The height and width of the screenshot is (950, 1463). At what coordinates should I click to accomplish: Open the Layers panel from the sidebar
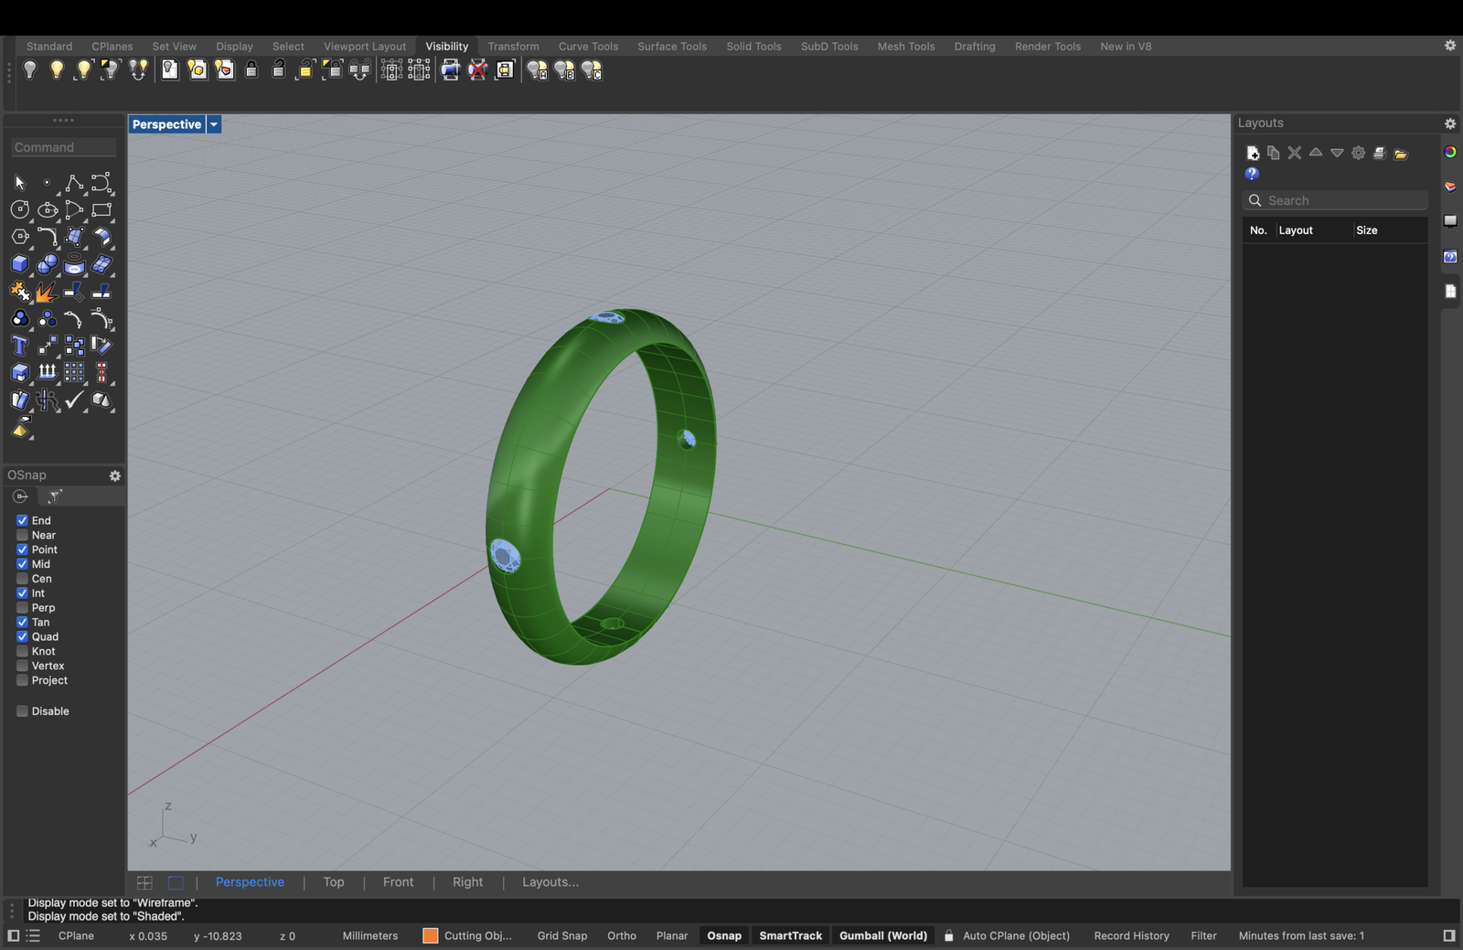(x=1450, y=187)
